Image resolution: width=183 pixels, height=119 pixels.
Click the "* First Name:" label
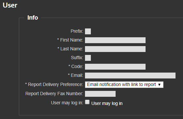[70, 40]
